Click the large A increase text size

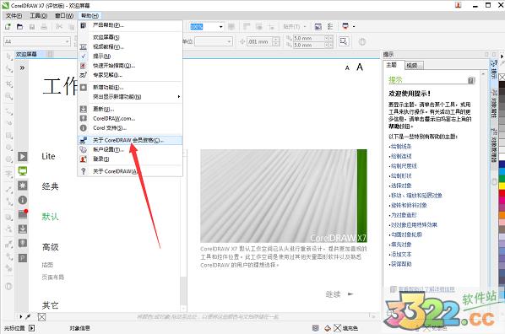360,67
